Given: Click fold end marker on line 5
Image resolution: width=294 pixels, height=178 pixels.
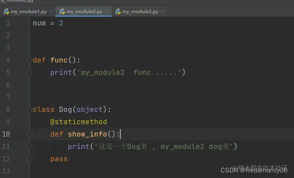Looking at the screenshot, I should (29, 72).
